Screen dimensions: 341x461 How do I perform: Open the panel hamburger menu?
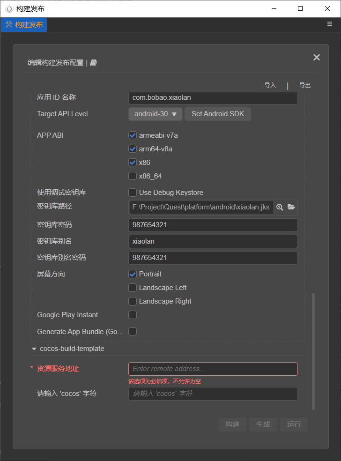(x=330, y=24)
